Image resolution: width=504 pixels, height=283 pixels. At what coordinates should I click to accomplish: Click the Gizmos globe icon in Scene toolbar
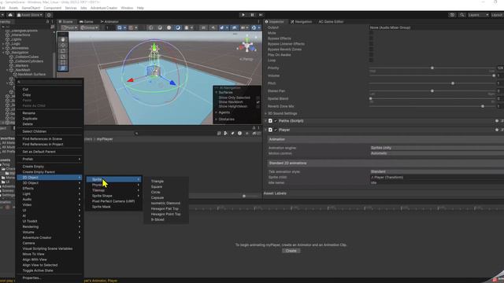click(x=254, y=28)
